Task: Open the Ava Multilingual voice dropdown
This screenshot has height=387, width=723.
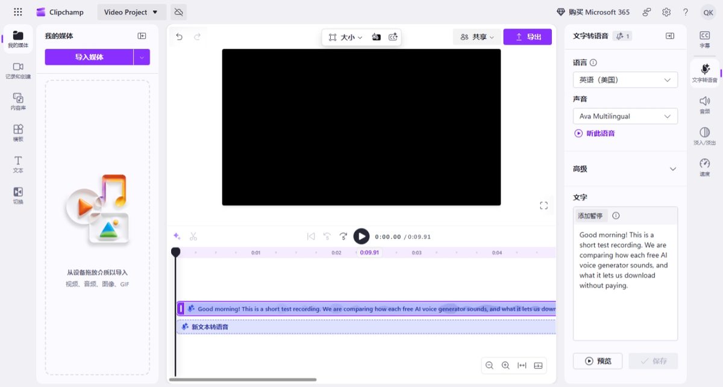Action: coord(625,116)
